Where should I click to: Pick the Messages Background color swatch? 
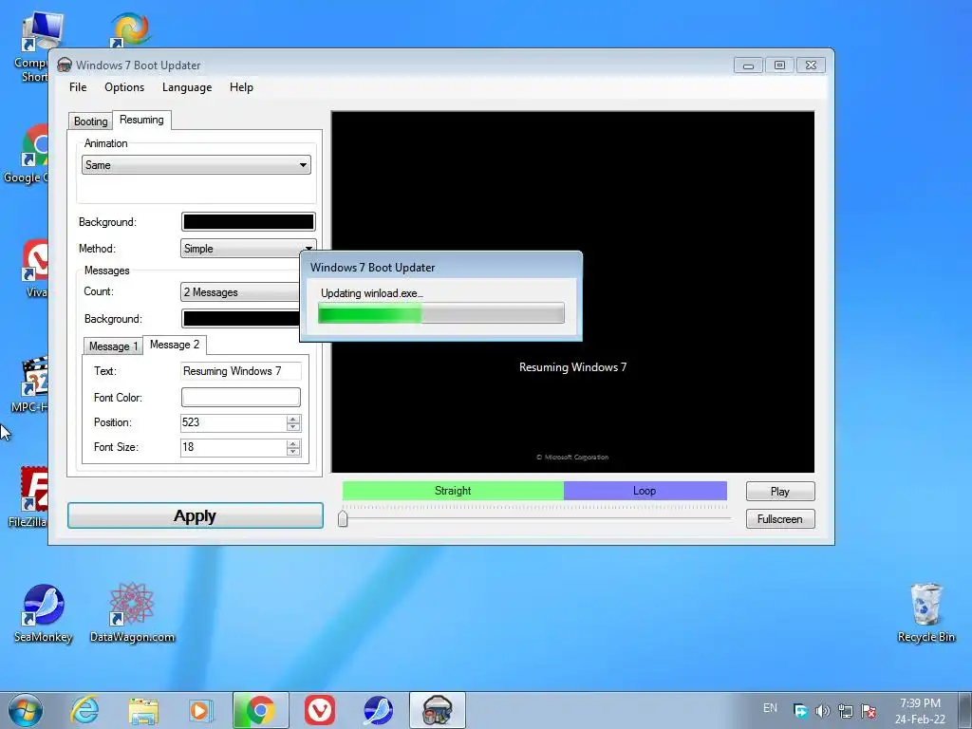pyautogui.click(x=241, y=319)
